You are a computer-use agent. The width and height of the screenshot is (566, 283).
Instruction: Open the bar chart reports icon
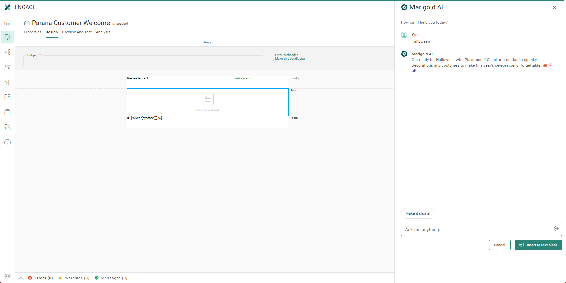coord(7,82)
